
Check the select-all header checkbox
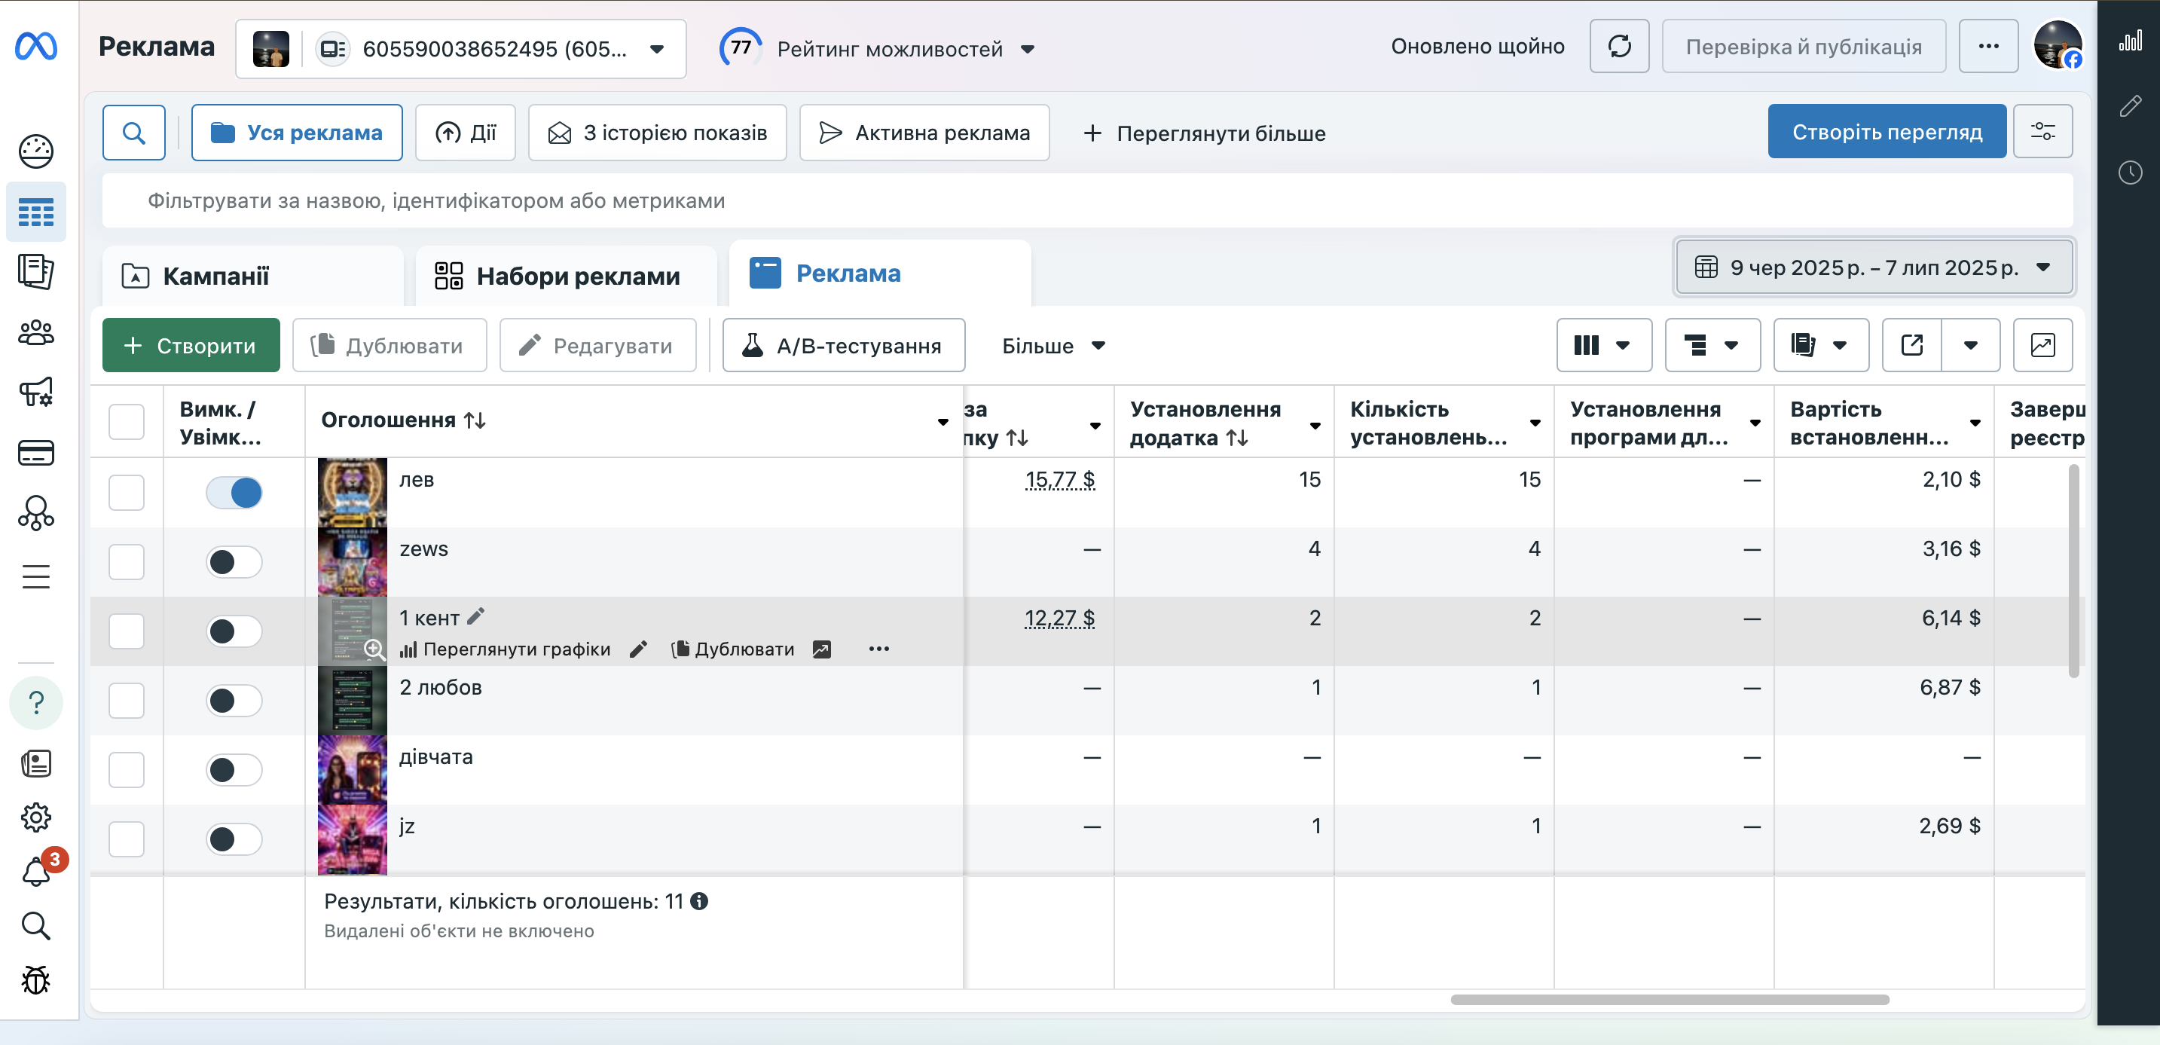(x=127, y=422)
